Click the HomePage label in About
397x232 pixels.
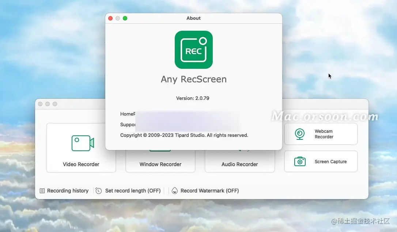pyautogui.click(x=128, y=114)
